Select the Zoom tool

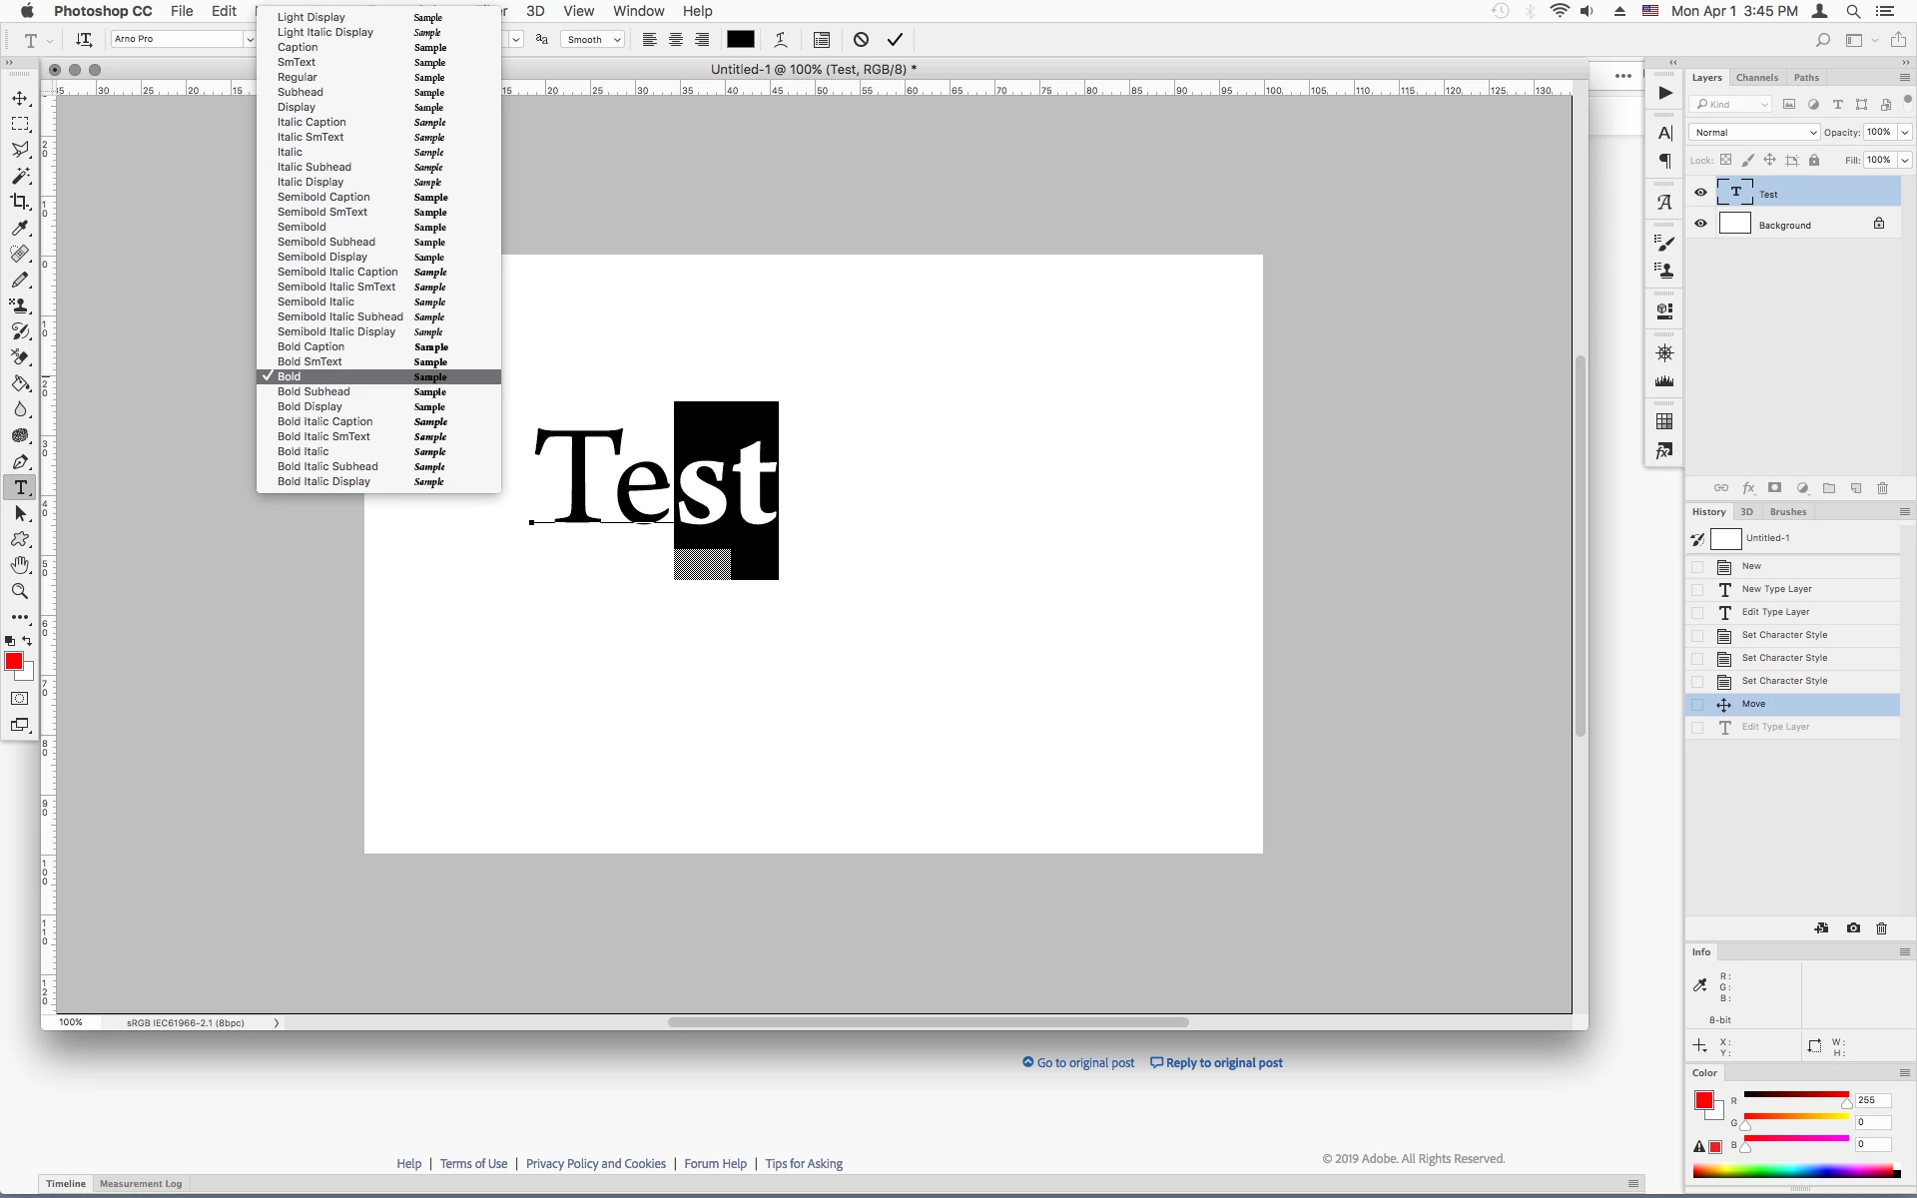20,591
